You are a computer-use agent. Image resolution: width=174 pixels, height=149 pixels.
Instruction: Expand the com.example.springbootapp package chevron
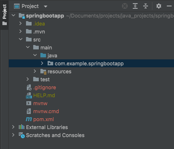point(42,63)
